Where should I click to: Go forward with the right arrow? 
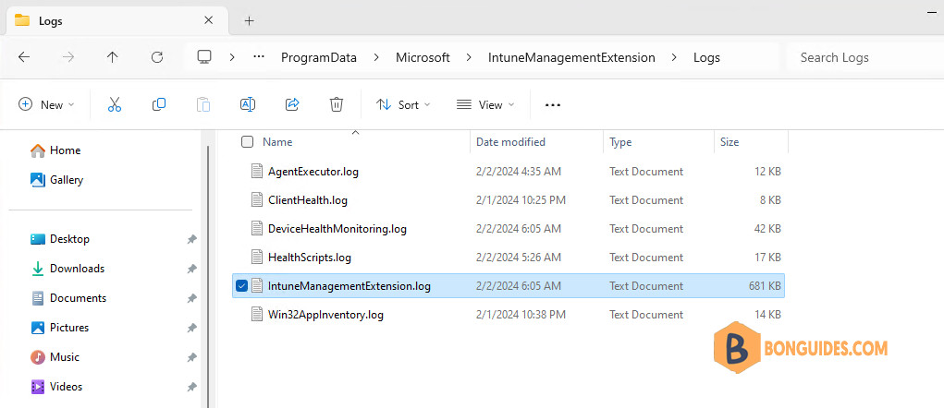point(68,57)
